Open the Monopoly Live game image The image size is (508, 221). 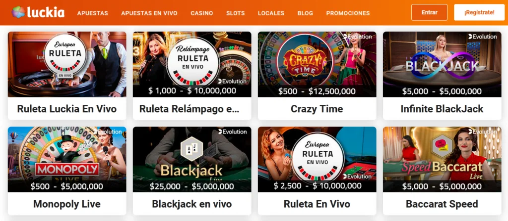click(67, 159)
